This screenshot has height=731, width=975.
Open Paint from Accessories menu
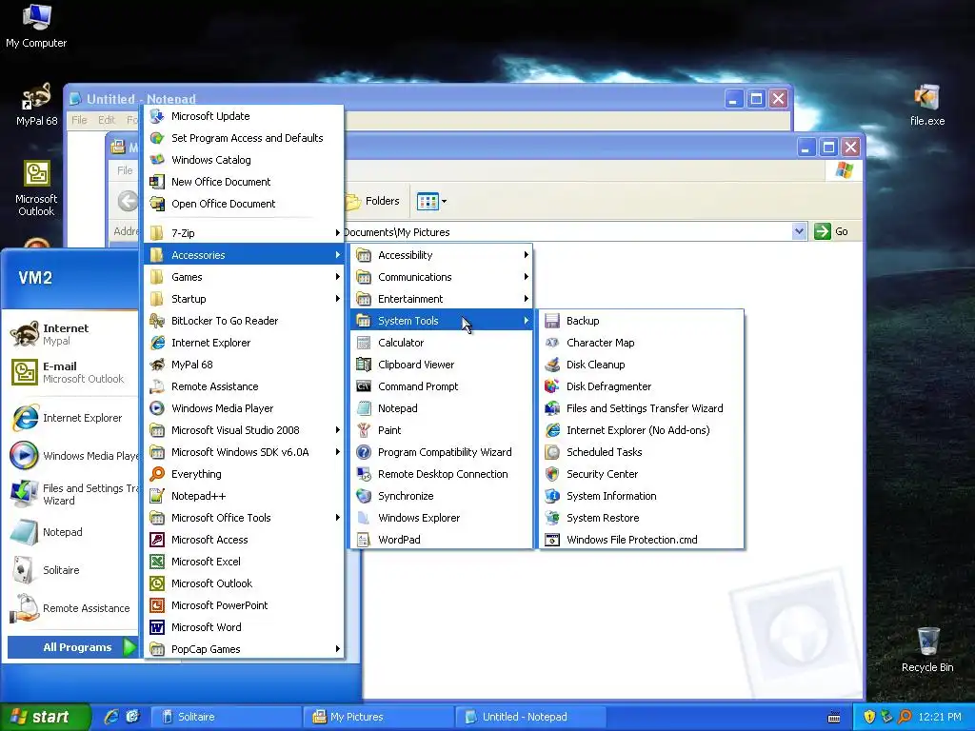(x=442, y=430)
